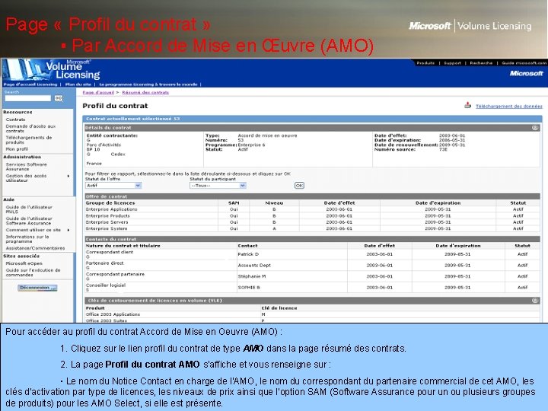Open Contrats in the sidebar

15,119
